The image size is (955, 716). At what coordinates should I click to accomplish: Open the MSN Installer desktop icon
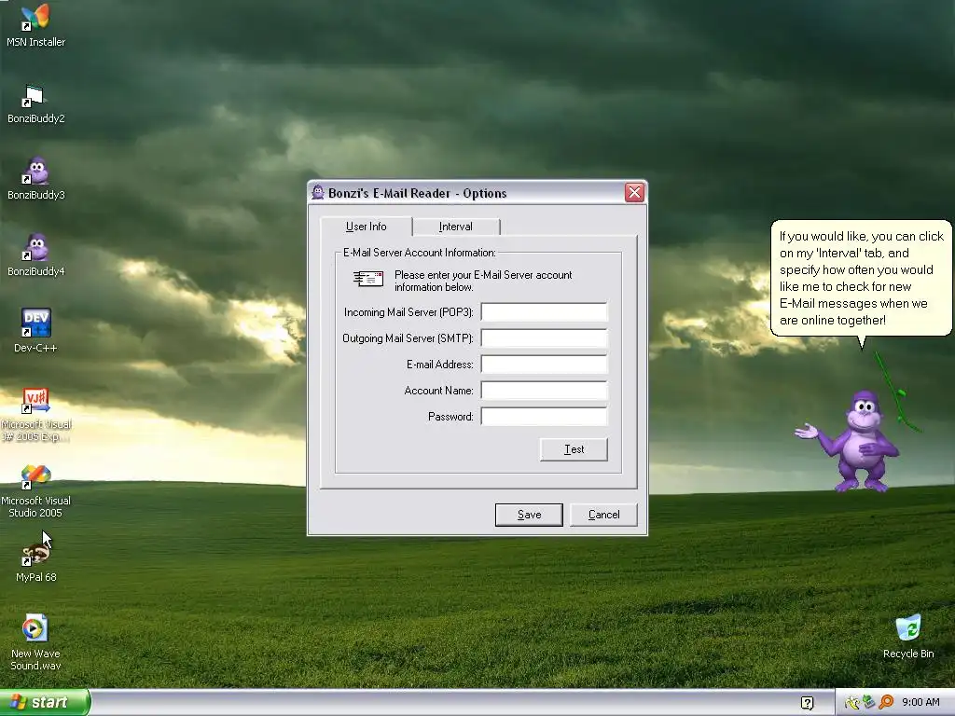tap(35, 25)
